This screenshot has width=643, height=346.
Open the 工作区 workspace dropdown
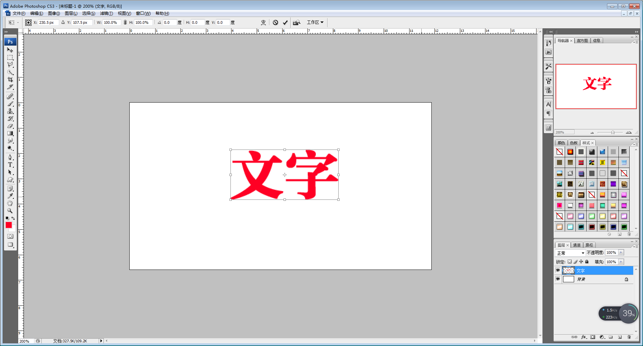[315, 22]
